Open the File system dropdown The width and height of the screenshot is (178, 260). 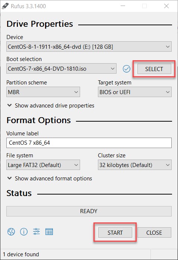point(43,165)
